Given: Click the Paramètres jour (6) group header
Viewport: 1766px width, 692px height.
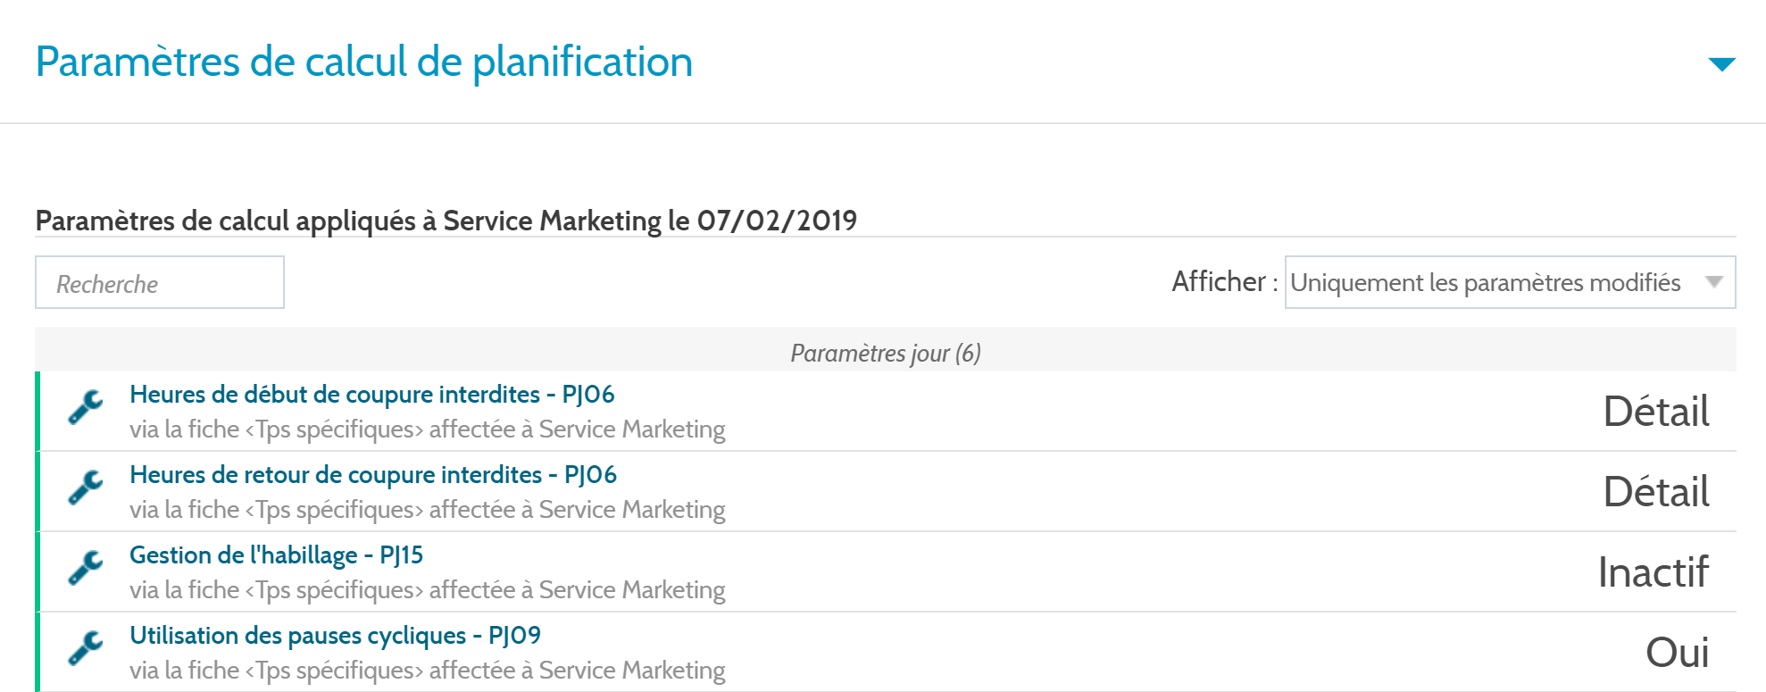Looking at the screenshot, I should [x=886, y=353].
